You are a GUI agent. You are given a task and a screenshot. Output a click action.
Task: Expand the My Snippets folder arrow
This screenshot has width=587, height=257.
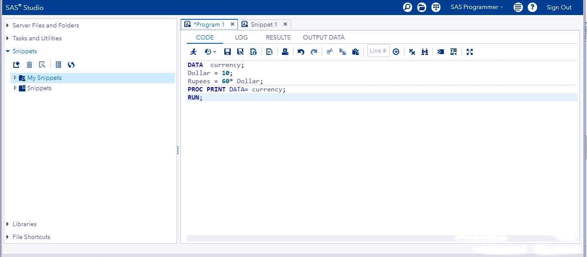click(15, 78)
